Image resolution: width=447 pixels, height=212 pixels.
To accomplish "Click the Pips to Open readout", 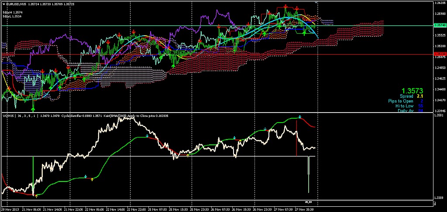I will point(406,101).
